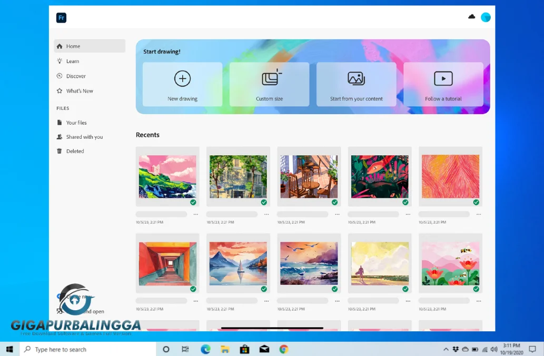Open the Learn section via its lightbulb icon
Image resolution: width=544 pixels, height=356 pixels.
click(x=59, y=61)
